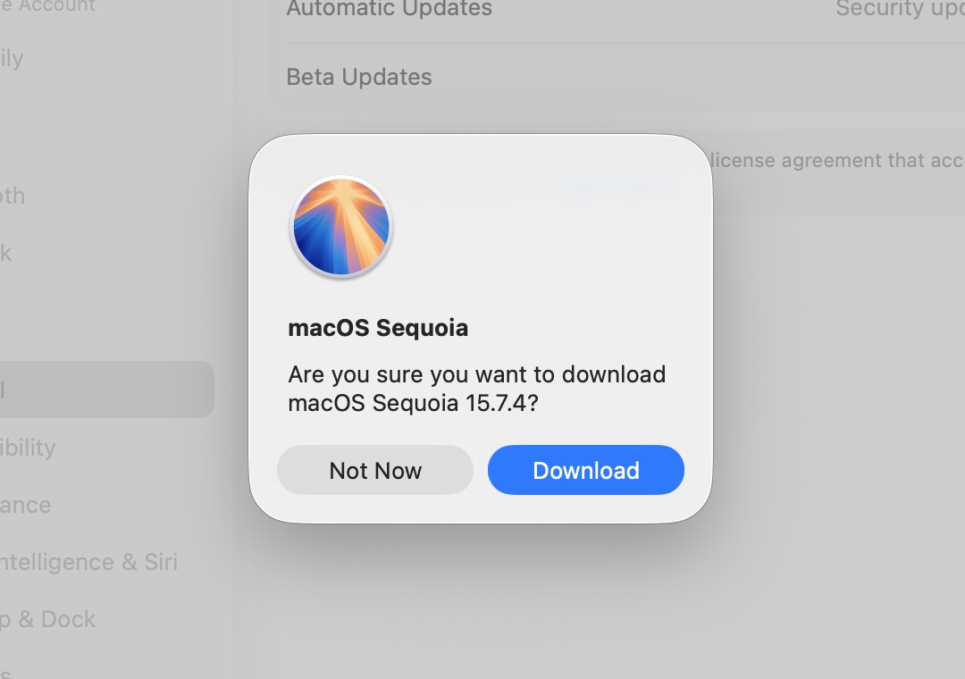Click the bold macOS Sequoia dialog title

tap(378, 328)
